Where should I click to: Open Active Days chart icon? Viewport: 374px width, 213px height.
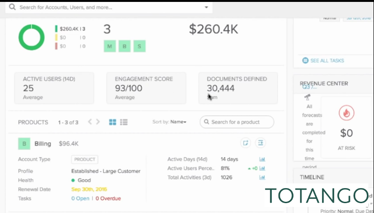262,159
